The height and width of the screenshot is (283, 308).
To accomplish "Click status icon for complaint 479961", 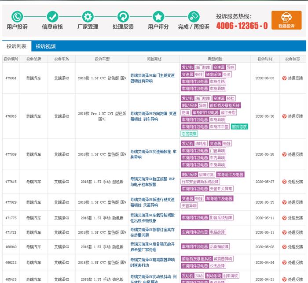I will [284, 78].
